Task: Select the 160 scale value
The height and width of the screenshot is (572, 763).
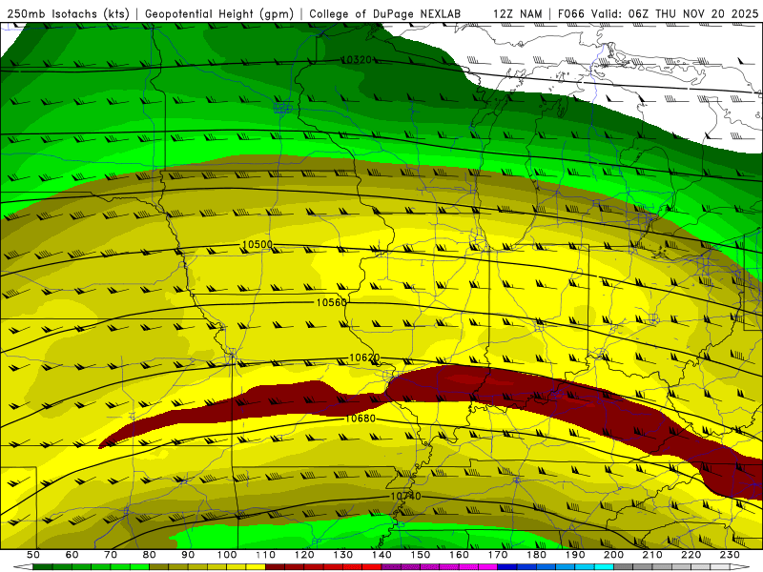Action: click(459, 555)
